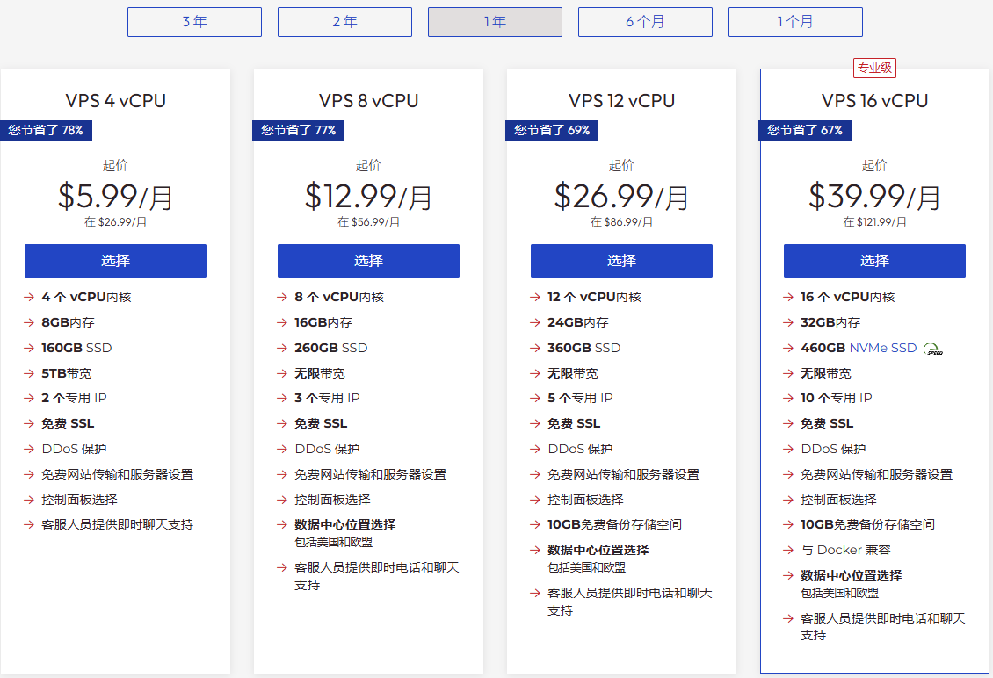The image size is (993, 678).
Task: Click the 您节省了 78% savings label
Action: pos(46,130)
